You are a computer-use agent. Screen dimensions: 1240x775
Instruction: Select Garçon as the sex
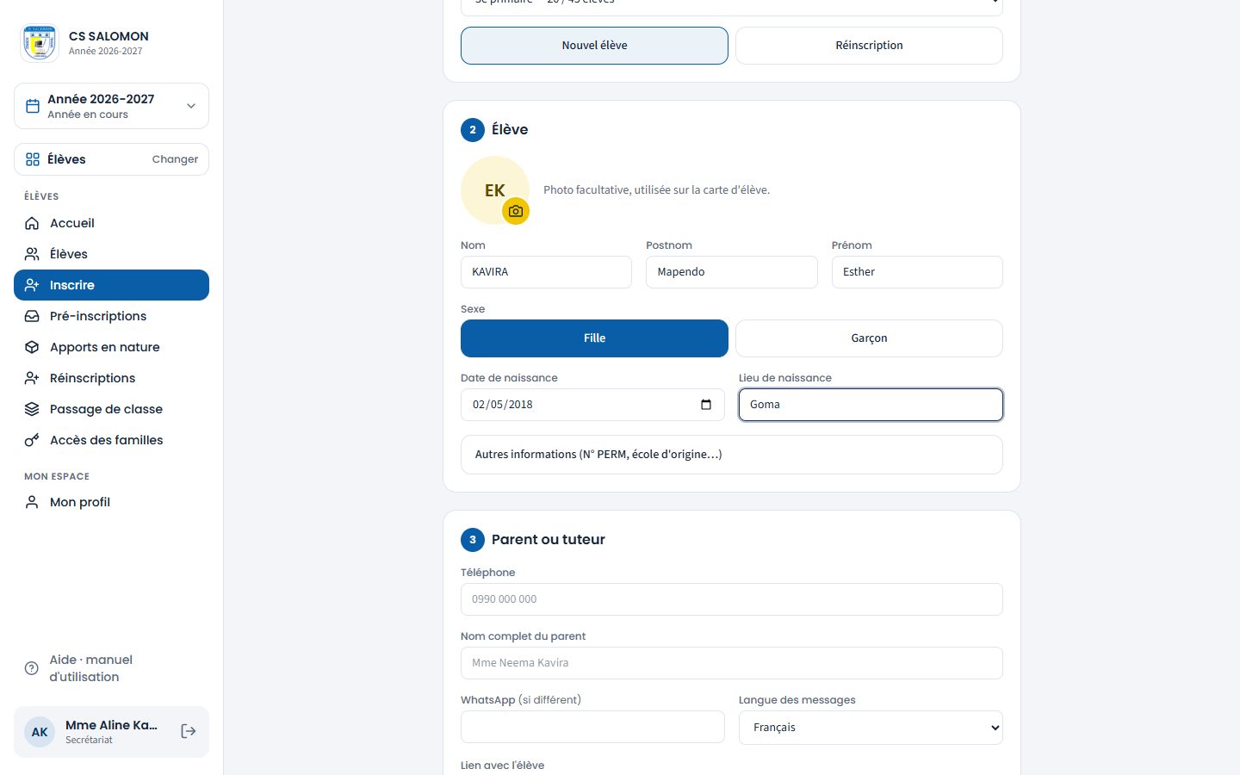(x=869, y=338)
